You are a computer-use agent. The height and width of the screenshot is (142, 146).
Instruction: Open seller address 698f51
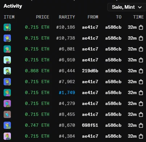(x=90, y=125)
